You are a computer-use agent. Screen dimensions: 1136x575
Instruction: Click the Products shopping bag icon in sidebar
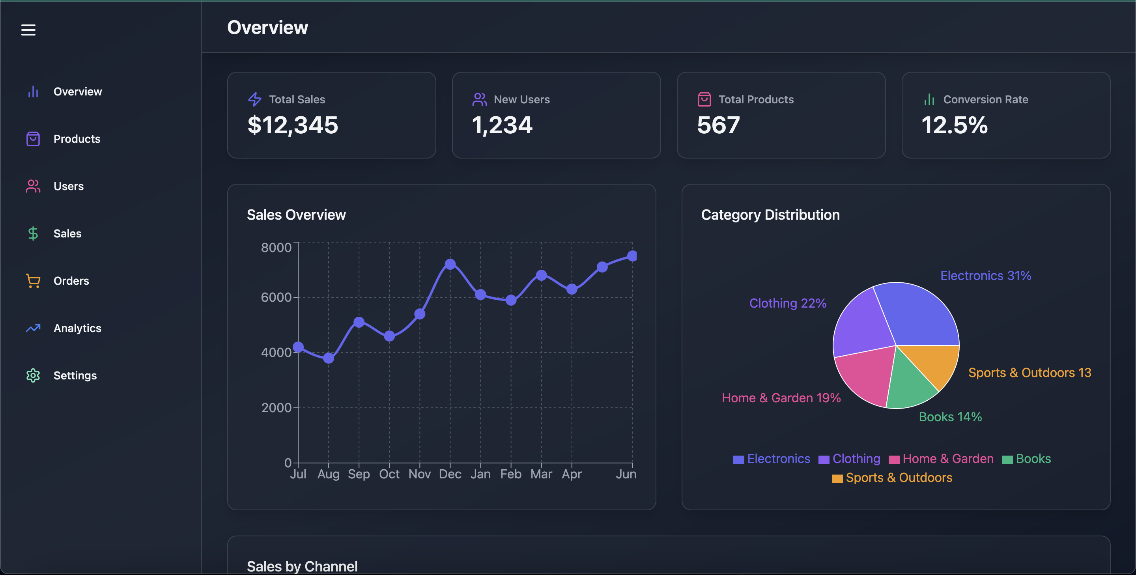tap(33, 139)
